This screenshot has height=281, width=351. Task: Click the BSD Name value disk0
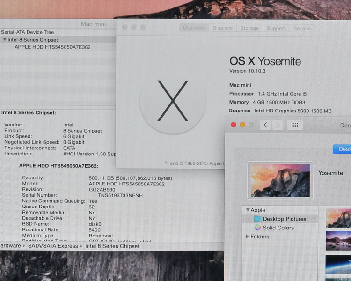pos(95,224)
